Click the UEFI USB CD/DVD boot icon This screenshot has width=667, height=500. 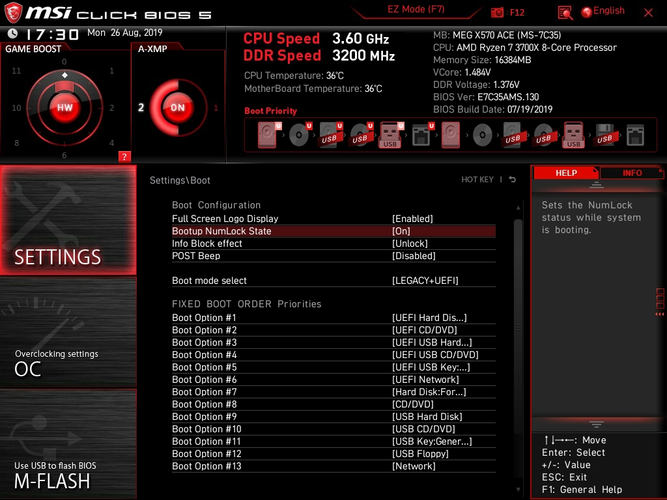point(361,135)
